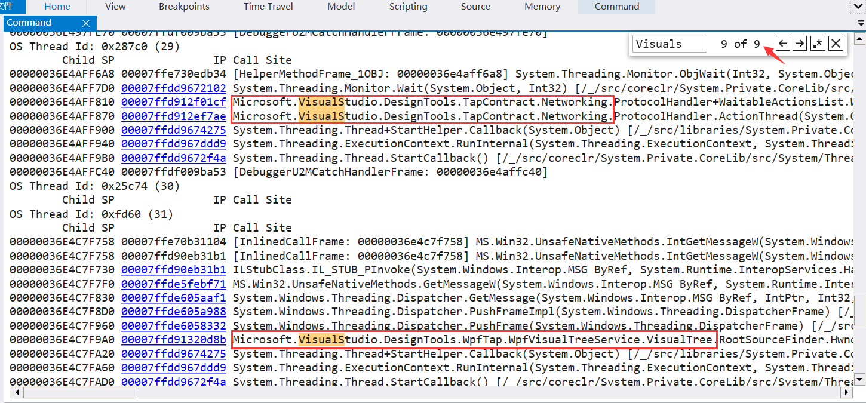The height and width of the screenshot is (403, 866).
Task: Switch to the Breakpoints ribbon tab
Action: pos(185,7)
